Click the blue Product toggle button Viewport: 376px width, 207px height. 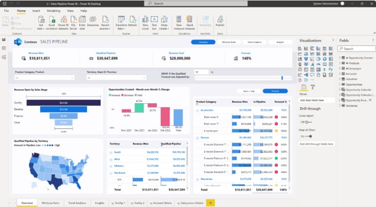click(275, 91)
